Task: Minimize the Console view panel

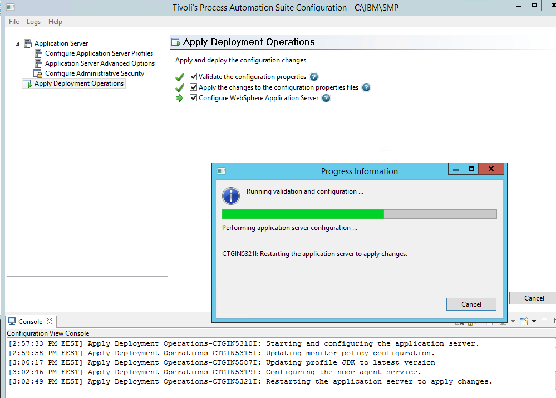Action: [x=544, y=320]
